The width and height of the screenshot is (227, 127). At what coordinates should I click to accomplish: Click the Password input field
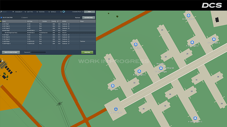click(x=38, y=52)
